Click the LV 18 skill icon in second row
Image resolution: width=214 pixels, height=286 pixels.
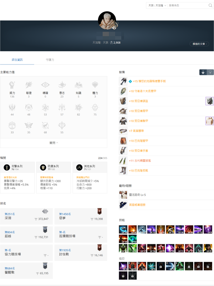[123, 239]
